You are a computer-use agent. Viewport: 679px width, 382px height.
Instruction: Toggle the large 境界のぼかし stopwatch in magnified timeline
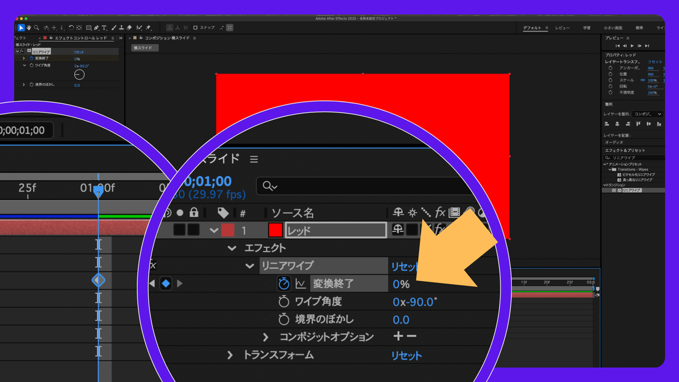point(284,319)
